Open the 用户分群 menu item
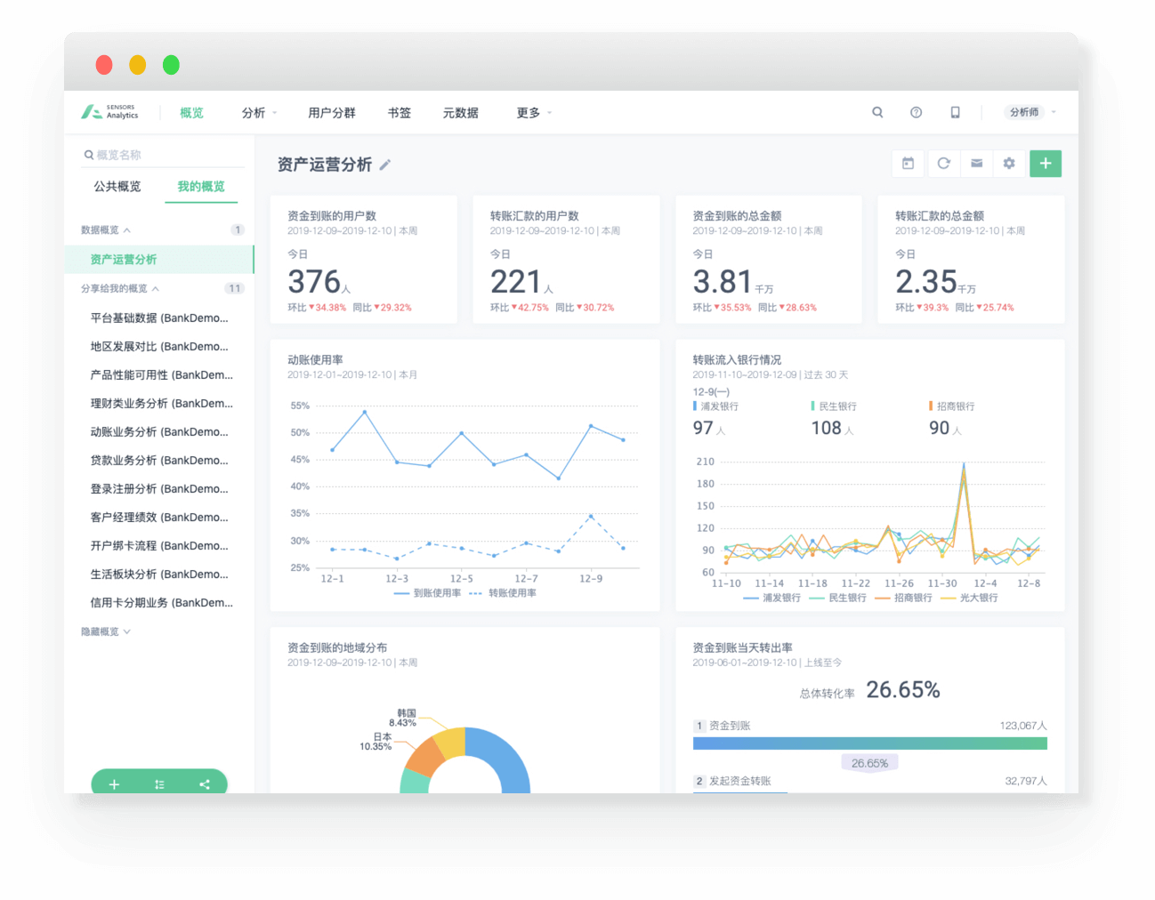1155x900 pixels. [x=332, y=113]
